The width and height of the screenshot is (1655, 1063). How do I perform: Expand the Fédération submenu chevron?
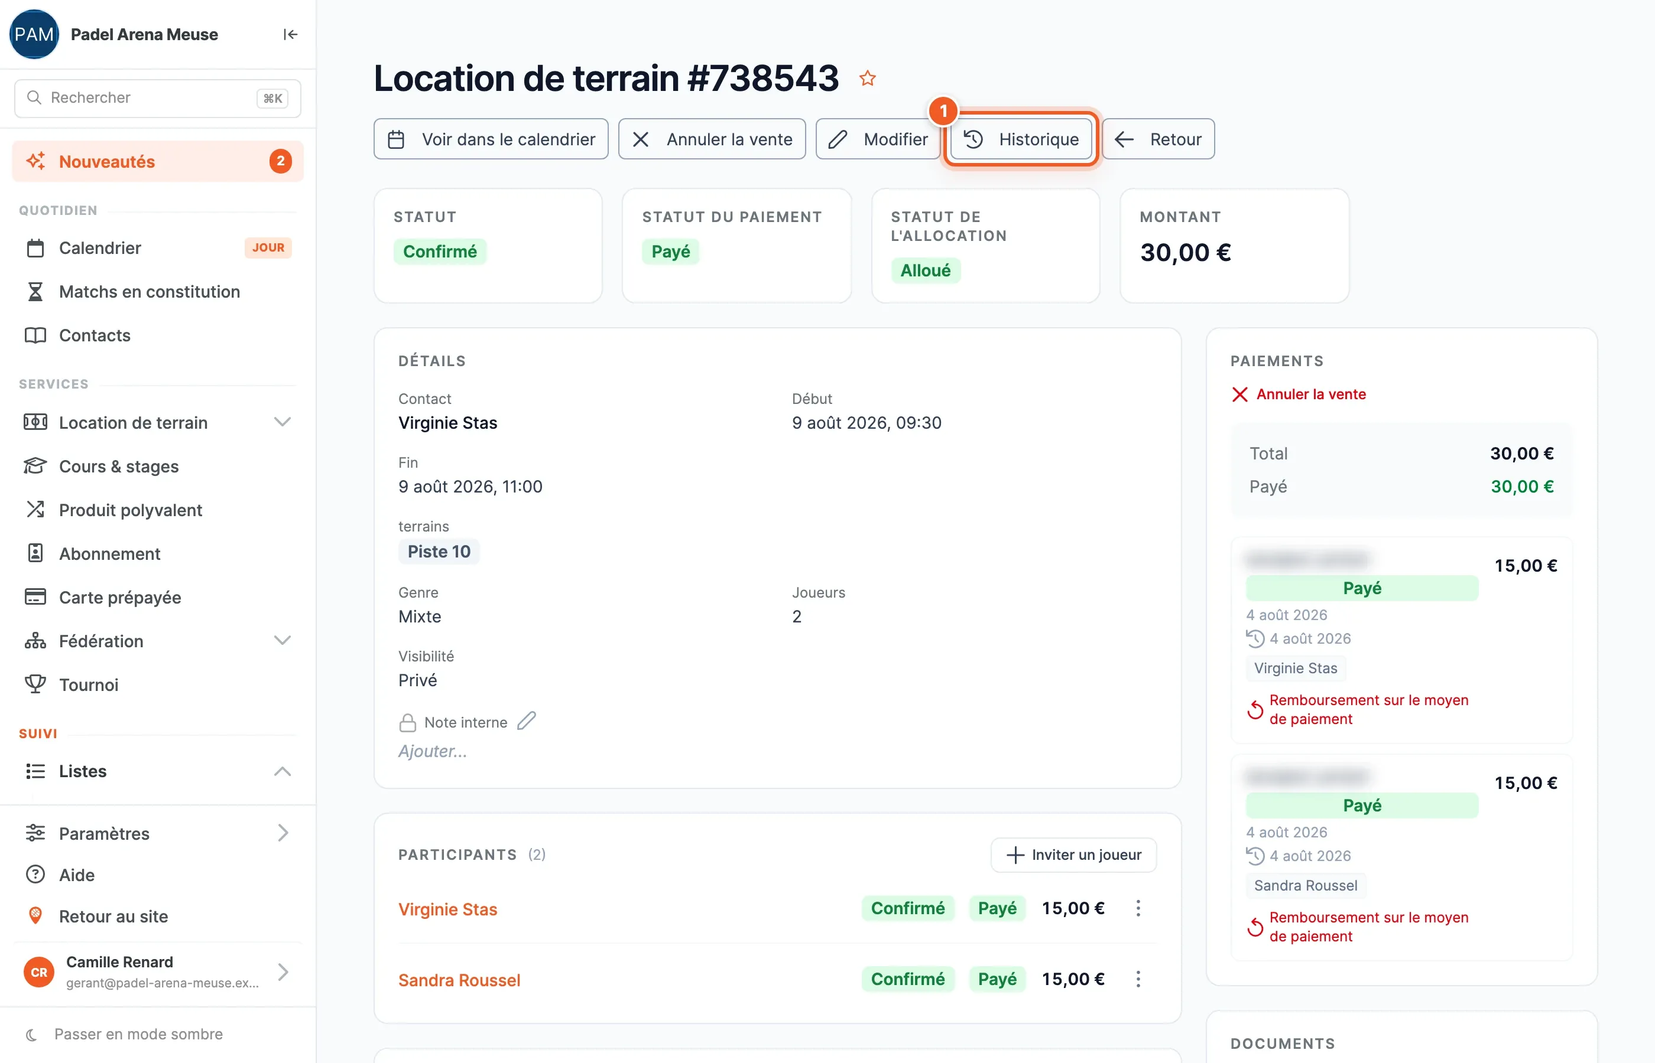[x=282, y=641]
